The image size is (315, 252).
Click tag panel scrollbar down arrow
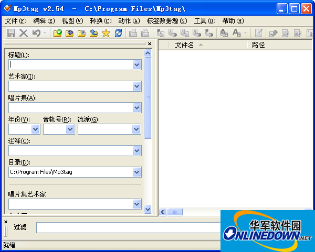pyautogui.click(x=148, y=210)
